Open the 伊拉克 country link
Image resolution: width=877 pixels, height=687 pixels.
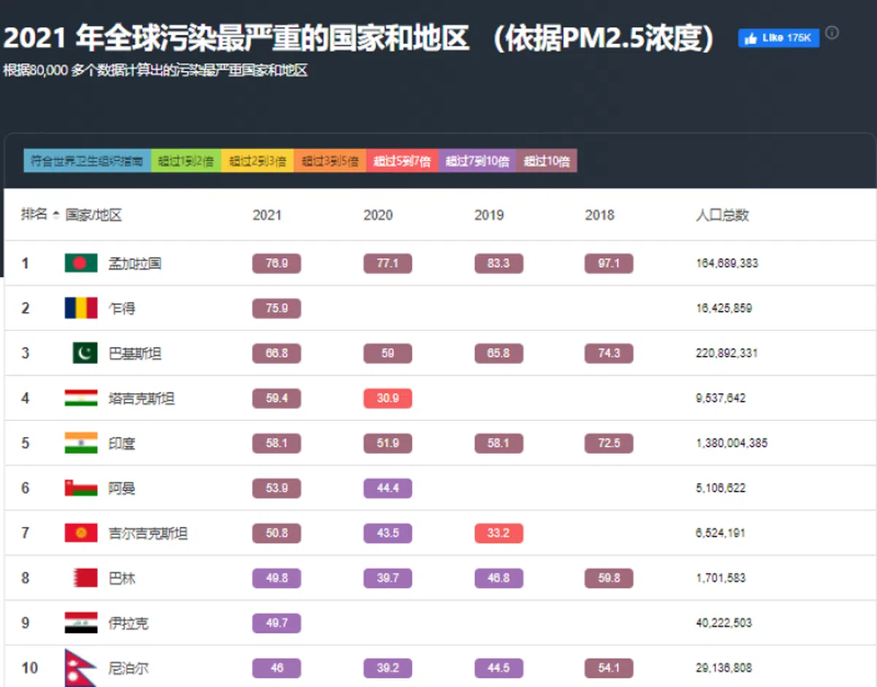tap(128, 623)
